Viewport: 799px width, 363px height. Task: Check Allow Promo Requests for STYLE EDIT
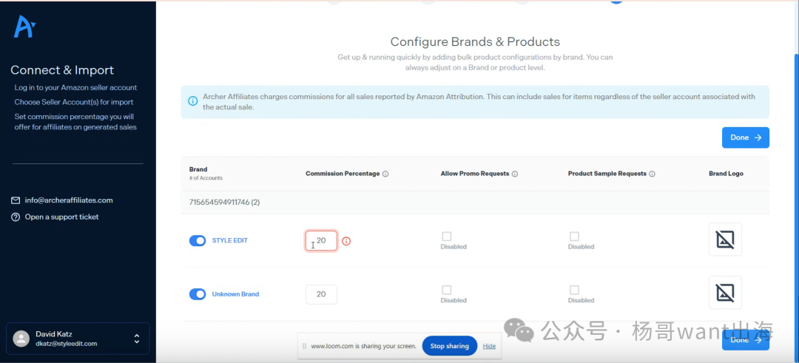coord(446,237)
